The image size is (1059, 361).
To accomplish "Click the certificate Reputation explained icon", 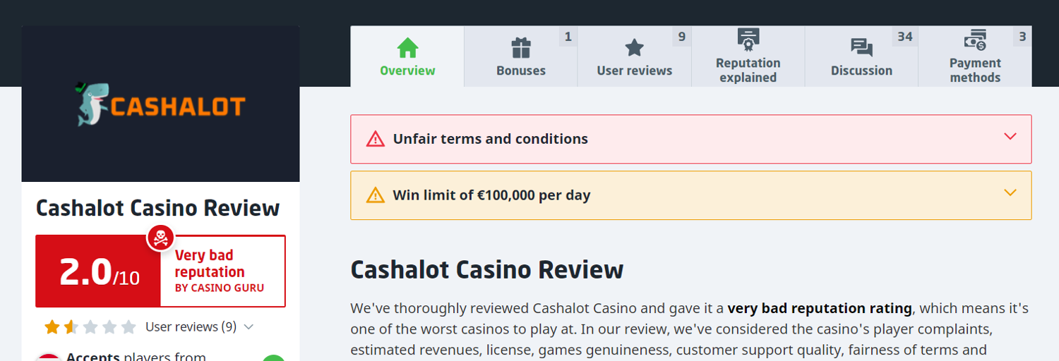I will 748,39.
